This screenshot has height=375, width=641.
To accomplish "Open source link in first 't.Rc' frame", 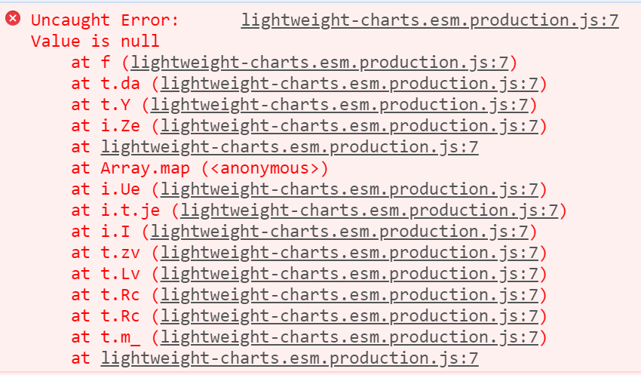I will pyautogui.click(x=349, y=295).
